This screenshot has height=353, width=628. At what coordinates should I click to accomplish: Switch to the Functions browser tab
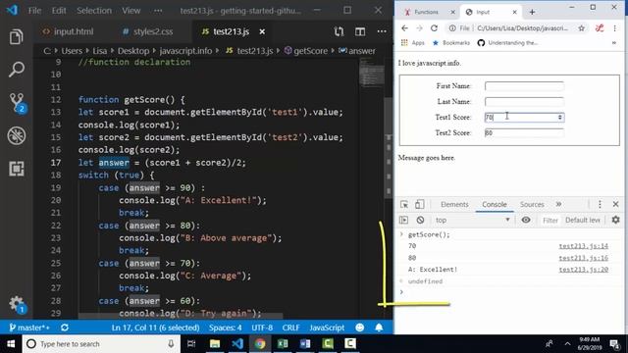pyautogui.click(x=426, y=12)
